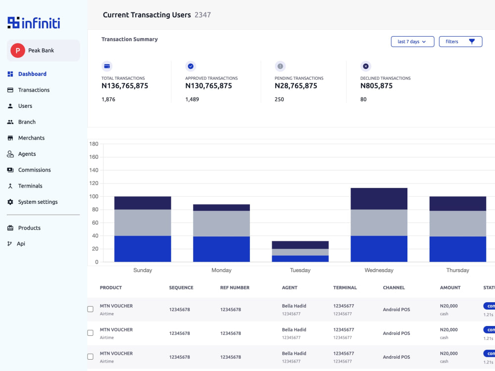The height and width of the screenshot is (371, 495).
Task: Sort by the TERMINAL column header
Action: [x=345, y=288]
